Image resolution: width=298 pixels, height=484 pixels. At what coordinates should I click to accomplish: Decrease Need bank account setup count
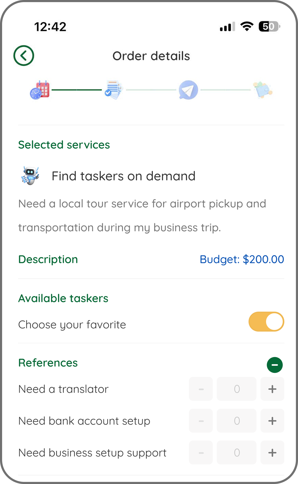tap(201, 421)
